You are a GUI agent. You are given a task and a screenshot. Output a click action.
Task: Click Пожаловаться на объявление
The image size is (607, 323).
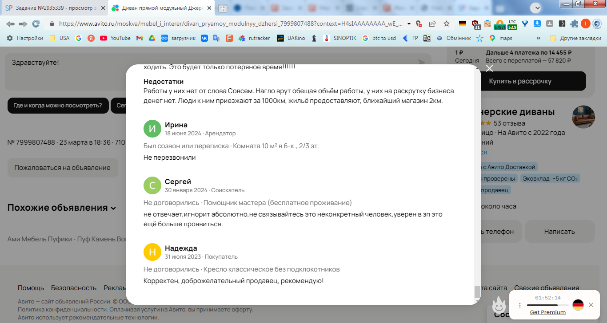tap(62, 168)
